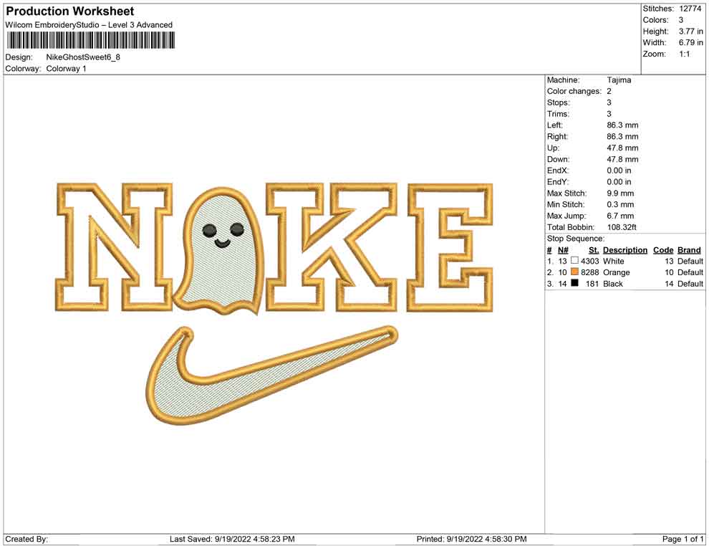Click the Description column header

click(624, 250)
